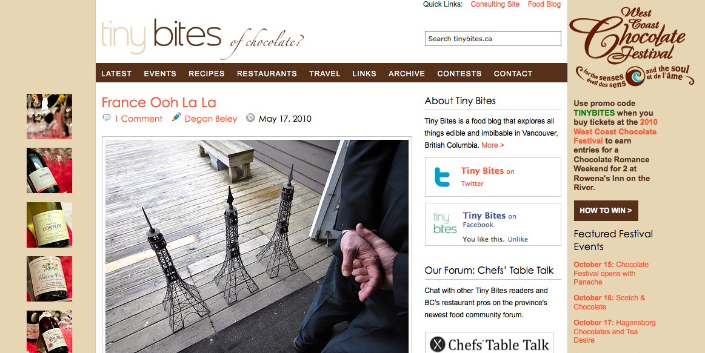Open the Consulting Site quick link

[495, 4]
